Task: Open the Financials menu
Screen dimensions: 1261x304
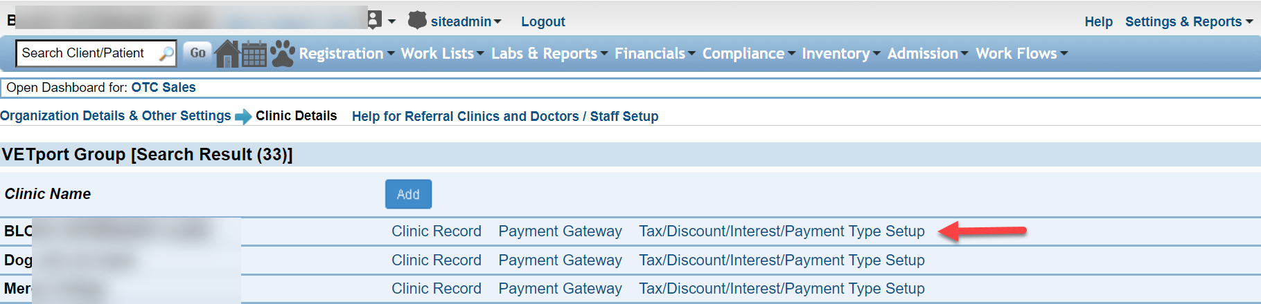Action: tap(655, 53)
